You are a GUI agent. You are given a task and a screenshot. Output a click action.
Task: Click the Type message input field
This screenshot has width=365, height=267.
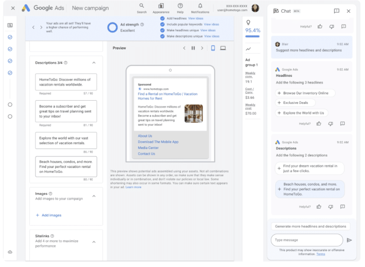(307, 240)
